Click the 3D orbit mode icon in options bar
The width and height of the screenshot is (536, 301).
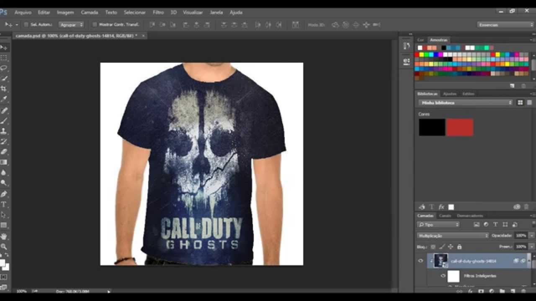335,25
